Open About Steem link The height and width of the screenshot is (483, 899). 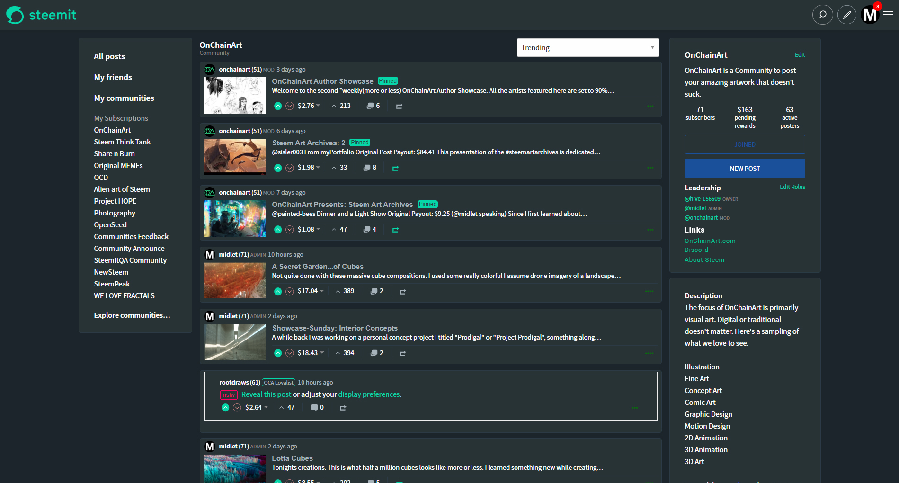[704, 260]
